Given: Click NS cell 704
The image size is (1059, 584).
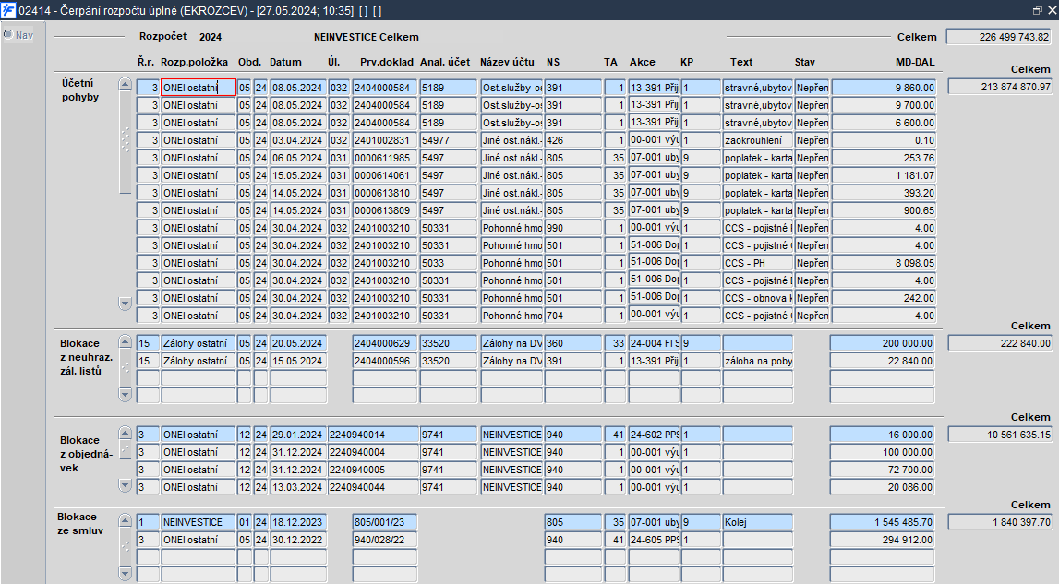Looking at the screenshot, I should tap(573, 316).
